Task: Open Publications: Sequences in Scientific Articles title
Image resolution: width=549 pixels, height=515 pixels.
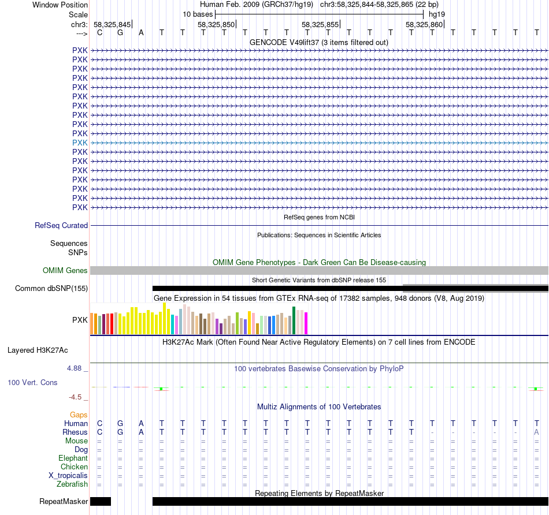Action: point(319,235)
